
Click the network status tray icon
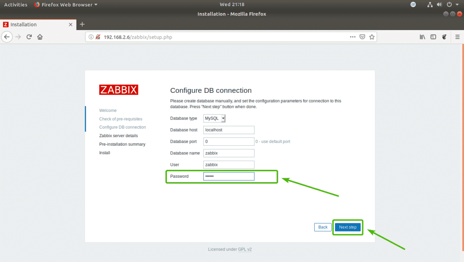coord(430,4)
